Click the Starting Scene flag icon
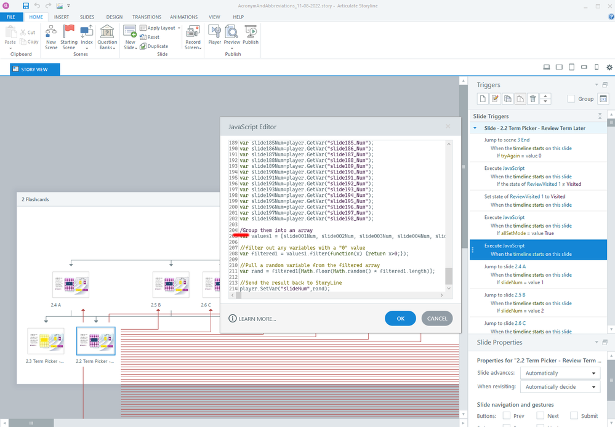The image size is (615, 427). [x=69, y=32]
